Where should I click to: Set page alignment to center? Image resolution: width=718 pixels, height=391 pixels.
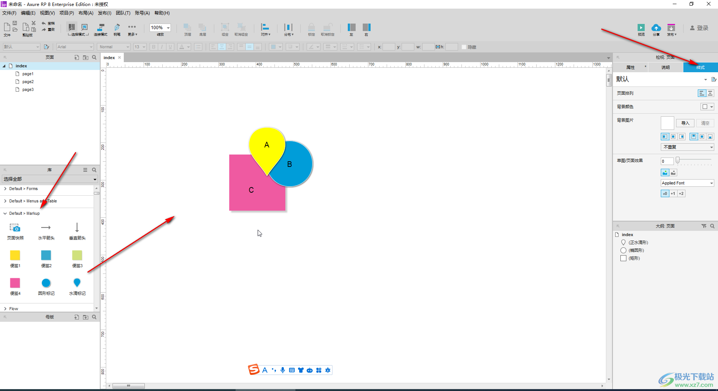click(710, 93)
